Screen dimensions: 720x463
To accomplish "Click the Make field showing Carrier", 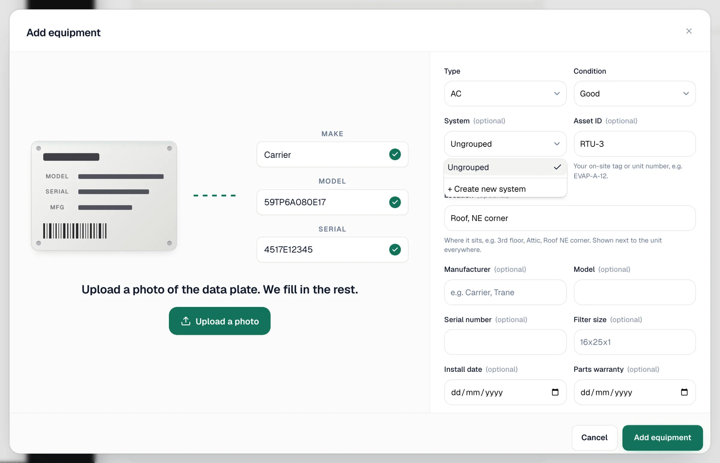I will [332, 155].
